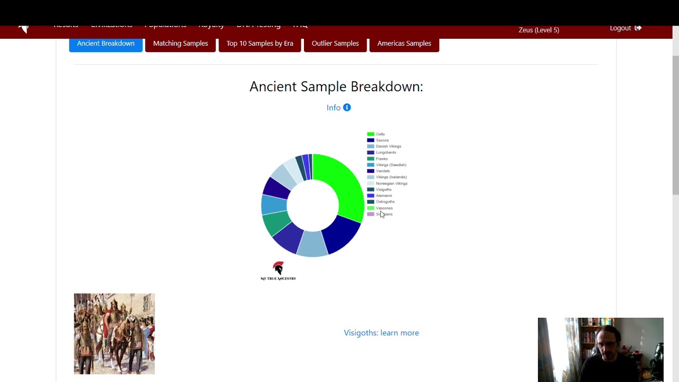This screenshot has width=679, height=382.
Task: Click the Info circle icon
Action: point(347,108)
